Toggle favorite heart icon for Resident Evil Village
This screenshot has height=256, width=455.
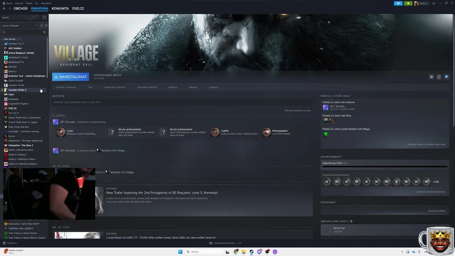tap(446, 77)
